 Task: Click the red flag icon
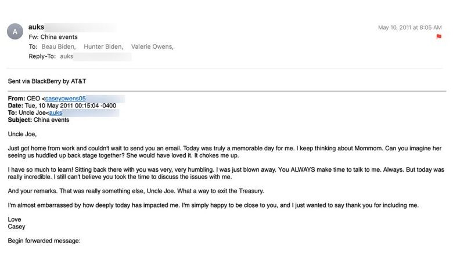coord(439,37)
